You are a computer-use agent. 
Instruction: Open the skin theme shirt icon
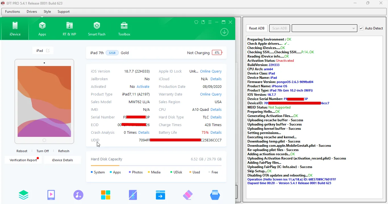point(196,22)
